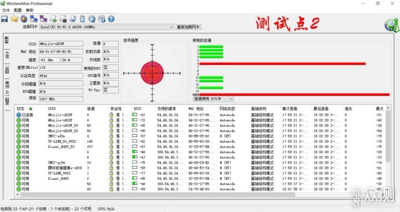Select the Xiaomi_E455_5G network row
This screenshot has height=212, width=400.
(x=200, y=147)
